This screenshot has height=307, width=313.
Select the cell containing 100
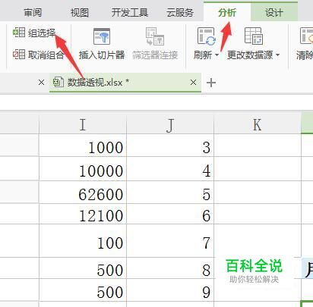tap(83, 241)
